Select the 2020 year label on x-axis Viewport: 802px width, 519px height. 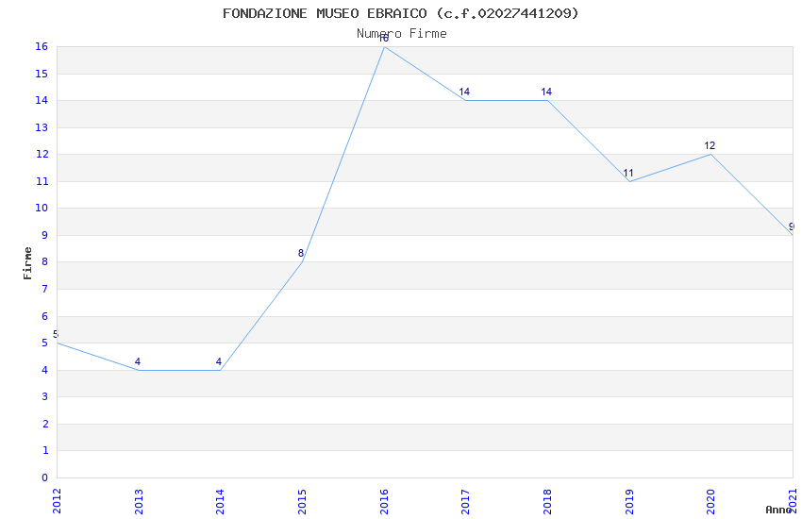point(710,501)
